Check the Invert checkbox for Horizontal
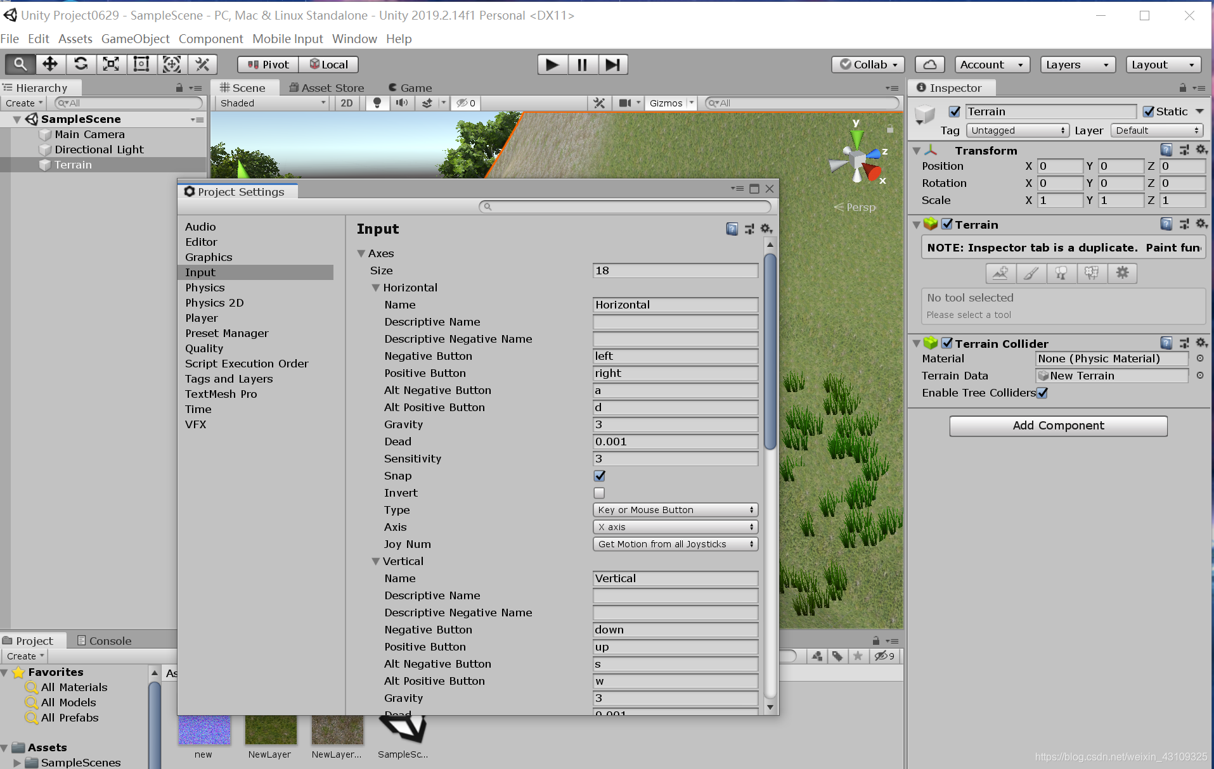The width and height of the screenshot is (1214, 769). click(600, 493)
